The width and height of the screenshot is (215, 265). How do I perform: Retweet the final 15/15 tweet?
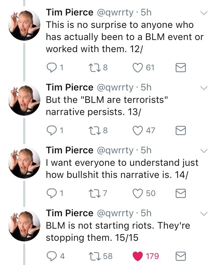pos(93,256)
